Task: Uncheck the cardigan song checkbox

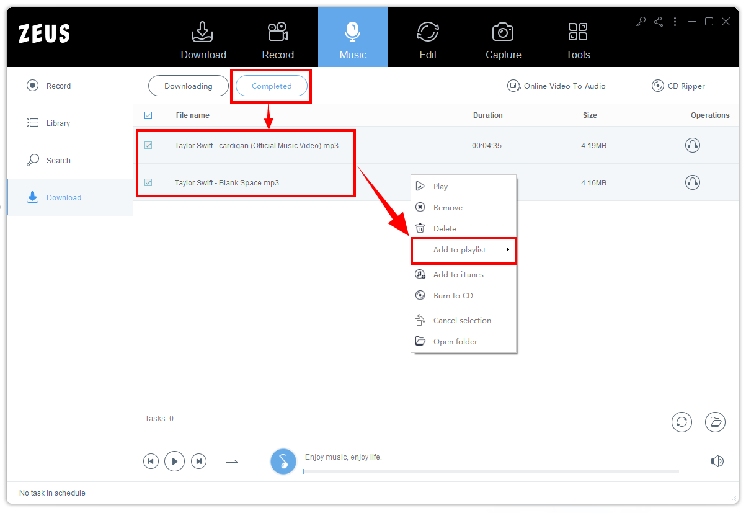Action: (x=148, y=145)
